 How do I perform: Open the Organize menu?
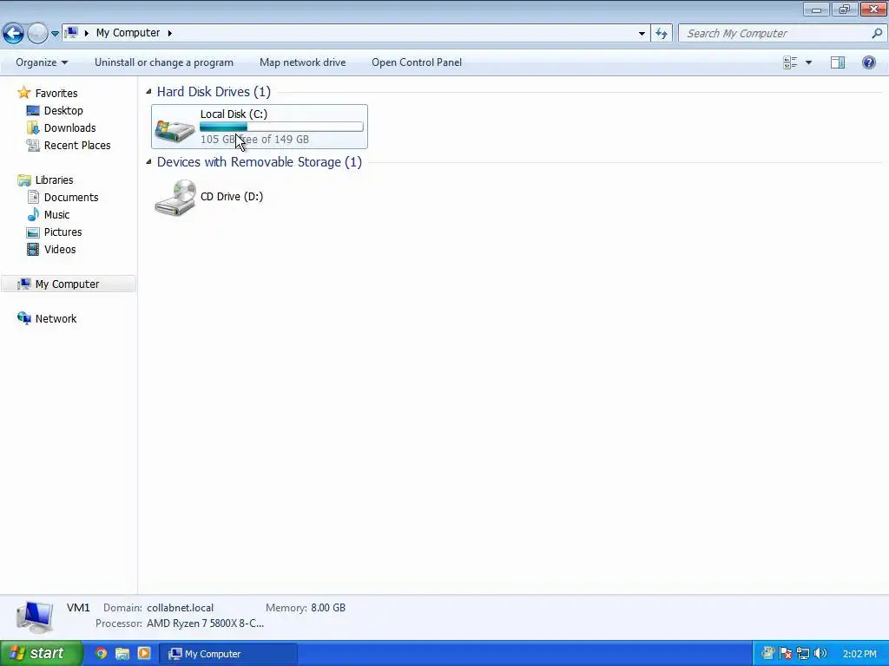(x=42, y=62)
